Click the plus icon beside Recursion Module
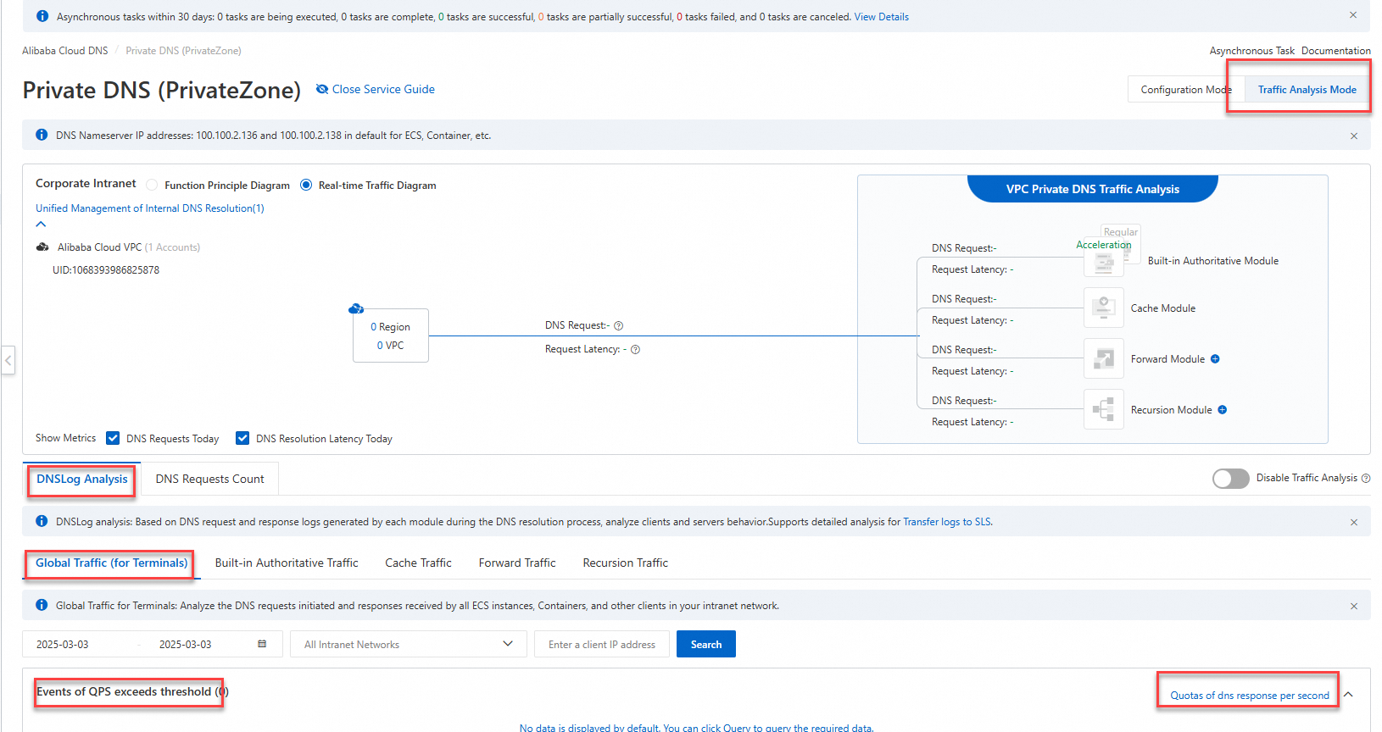This screenshot has height=732, width=1382. point(1223,410)
